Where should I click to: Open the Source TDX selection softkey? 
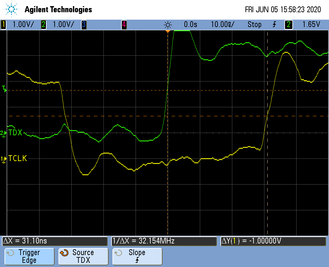pos(83,256)
